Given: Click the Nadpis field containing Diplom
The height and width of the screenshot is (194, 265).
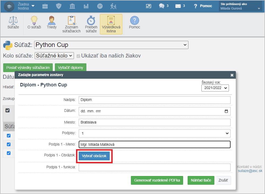Looking at the screenshot, I should [154, 100].
